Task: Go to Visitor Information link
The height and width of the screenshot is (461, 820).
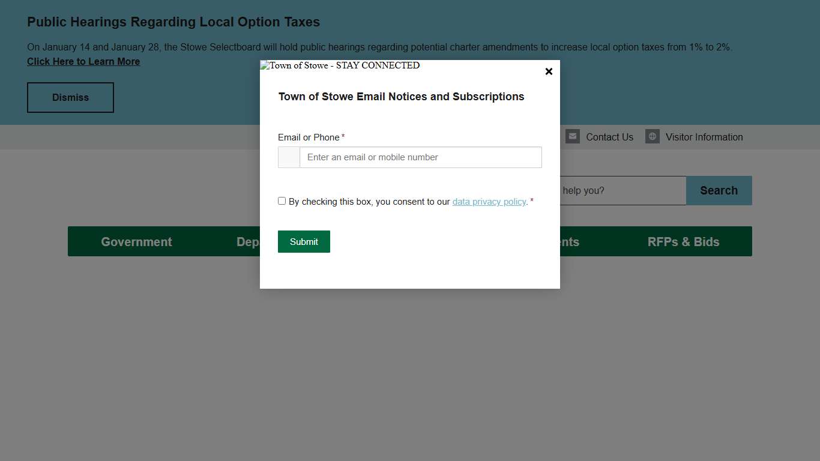Action: (704, 137)
